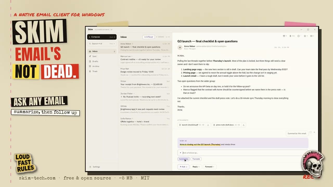
Task: Select Anna Weber's Q3 launch email
Action: (145, 47)
